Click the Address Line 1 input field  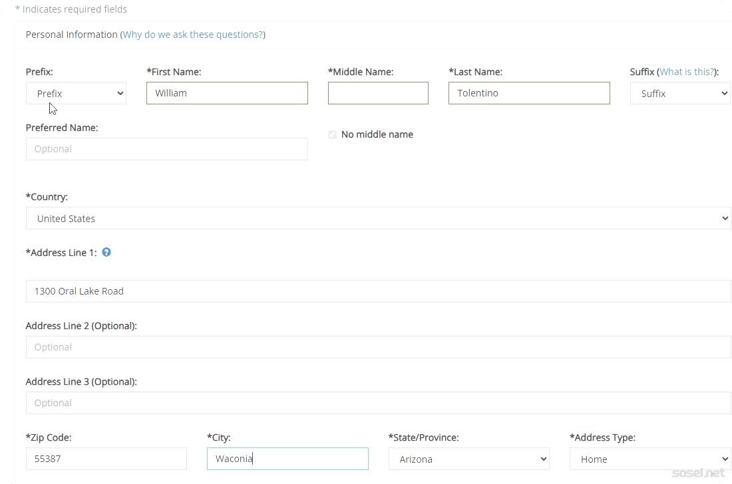tap(378, 291)
